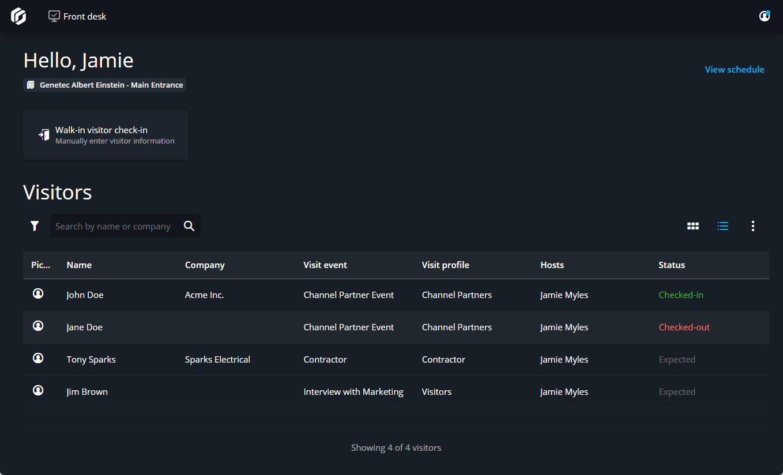Viewport: 783px width, 475px height.
Task: Click the search magnifier icon
Action: (x=189, y=226)
